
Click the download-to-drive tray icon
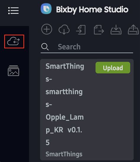tap(116, 30)
